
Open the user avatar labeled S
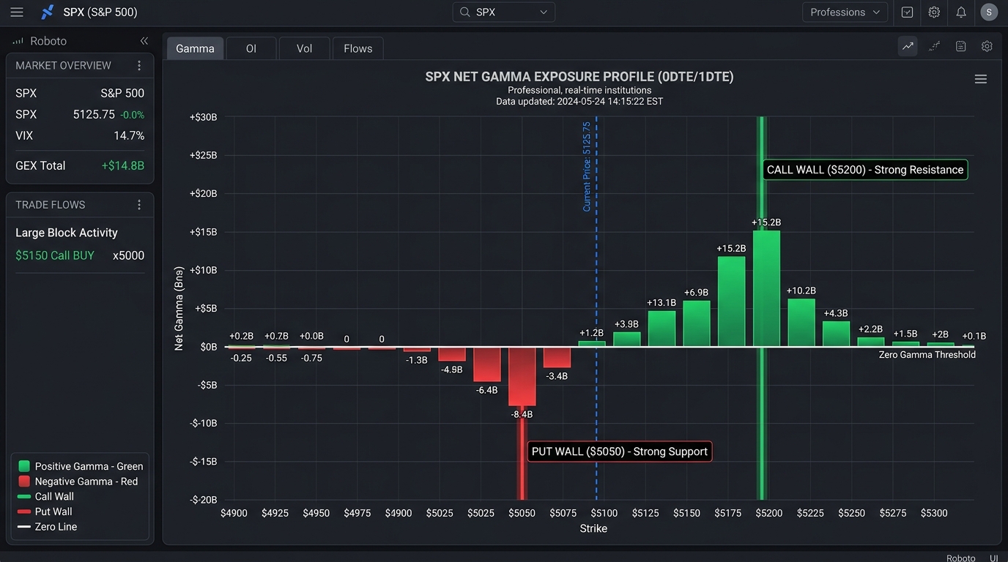(x=989, y=12)
